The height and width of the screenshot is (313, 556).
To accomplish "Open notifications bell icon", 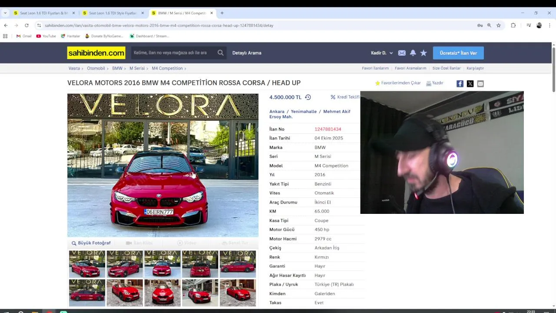I will tap(413, 53).
